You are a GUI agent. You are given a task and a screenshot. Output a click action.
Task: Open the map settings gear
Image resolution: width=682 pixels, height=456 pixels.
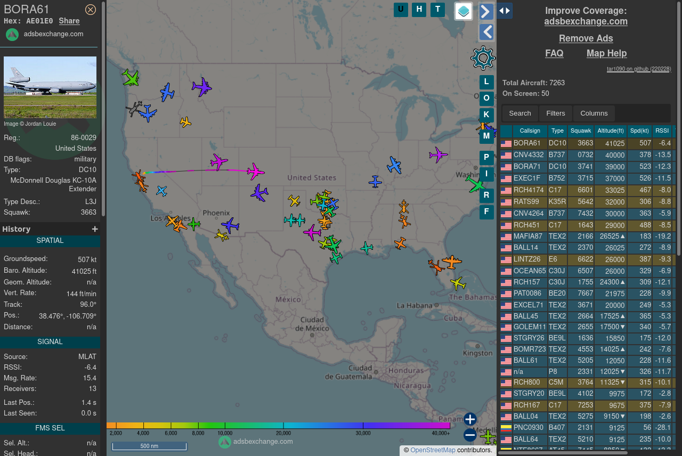483,58
